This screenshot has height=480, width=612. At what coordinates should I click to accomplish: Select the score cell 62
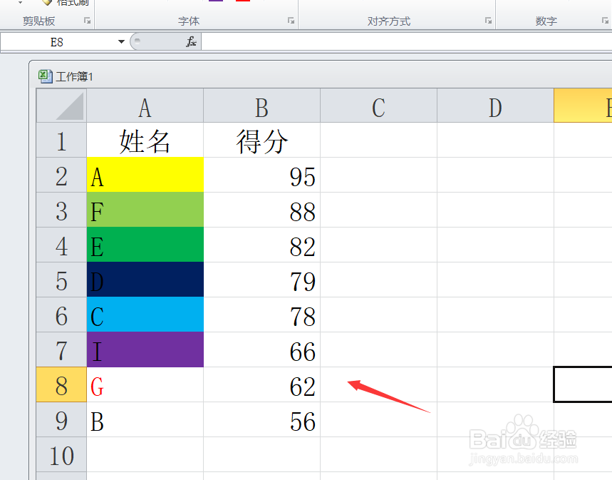point(261,384)
